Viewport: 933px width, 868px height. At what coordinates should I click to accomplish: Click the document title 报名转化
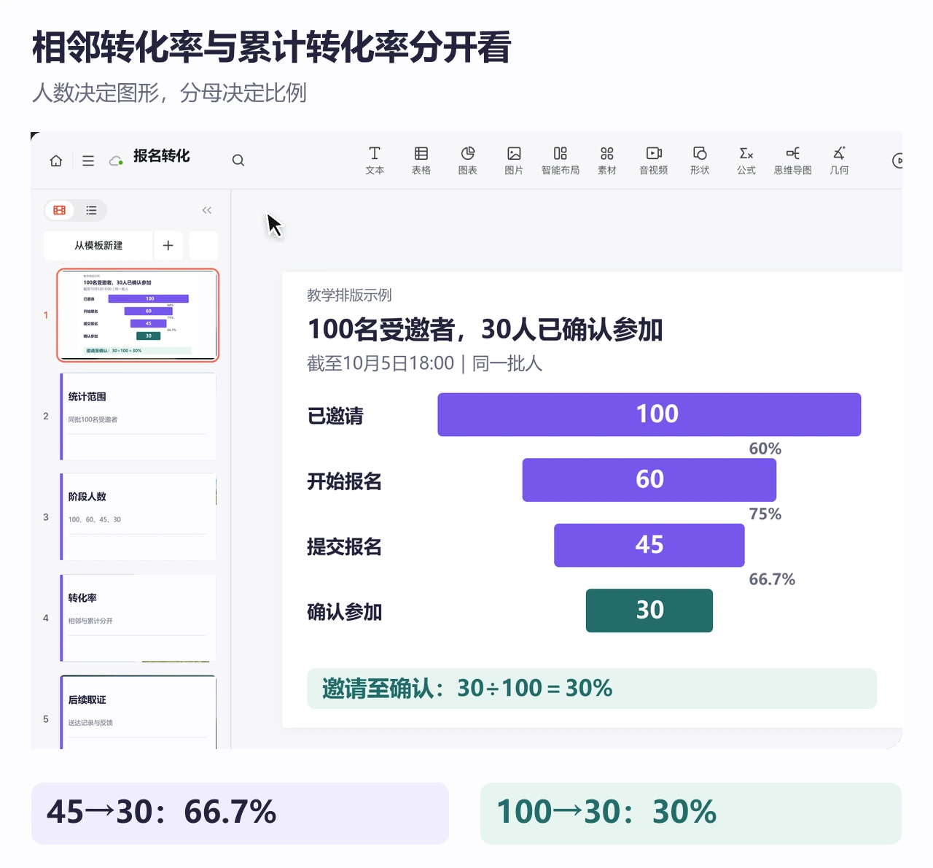tap(162, 155)
